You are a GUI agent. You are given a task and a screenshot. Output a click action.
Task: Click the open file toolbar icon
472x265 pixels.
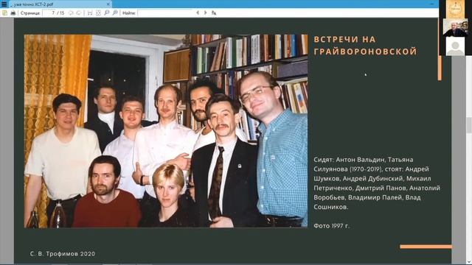point(4,13)
